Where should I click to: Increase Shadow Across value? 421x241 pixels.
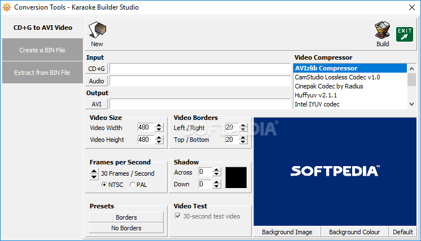tap(217, 169)
